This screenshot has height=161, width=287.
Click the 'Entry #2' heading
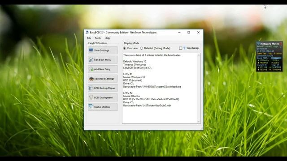128,93
